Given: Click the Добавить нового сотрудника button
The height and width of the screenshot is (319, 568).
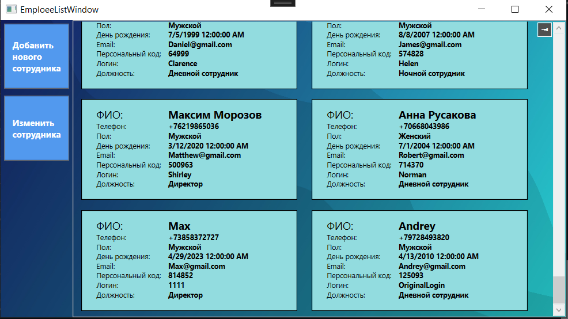Looking at the screenshot, I should tap(37, 56).
